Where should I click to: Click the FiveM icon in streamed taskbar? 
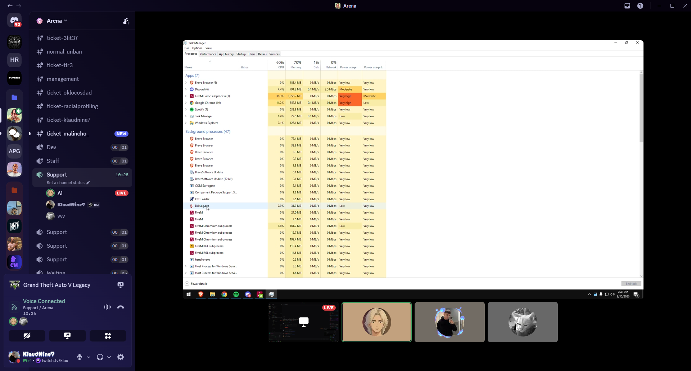[260, 294]
